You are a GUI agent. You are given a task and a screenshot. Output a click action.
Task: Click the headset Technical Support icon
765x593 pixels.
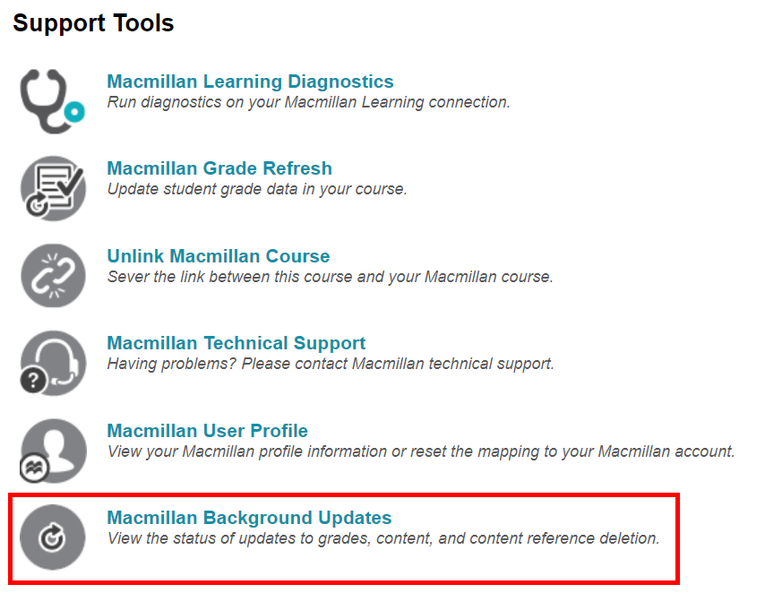click(52, 362)
